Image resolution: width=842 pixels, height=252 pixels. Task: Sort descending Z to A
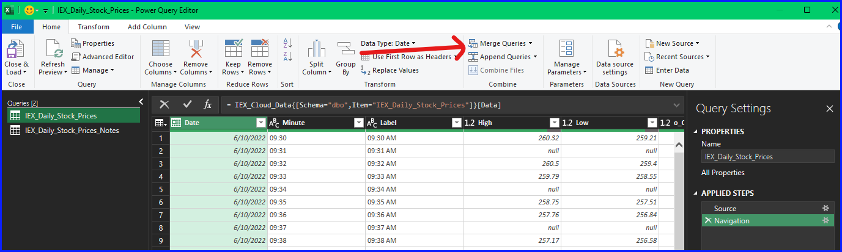287,57
